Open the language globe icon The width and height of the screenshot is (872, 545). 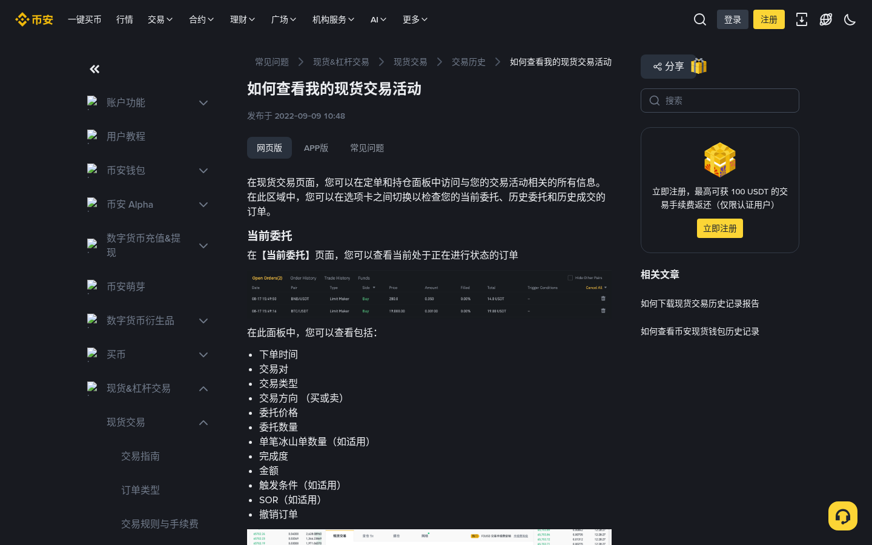pyautogui.click(x=826, y=19)
